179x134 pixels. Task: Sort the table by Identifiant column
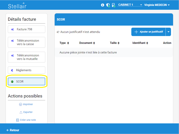[x=141, y=43]
